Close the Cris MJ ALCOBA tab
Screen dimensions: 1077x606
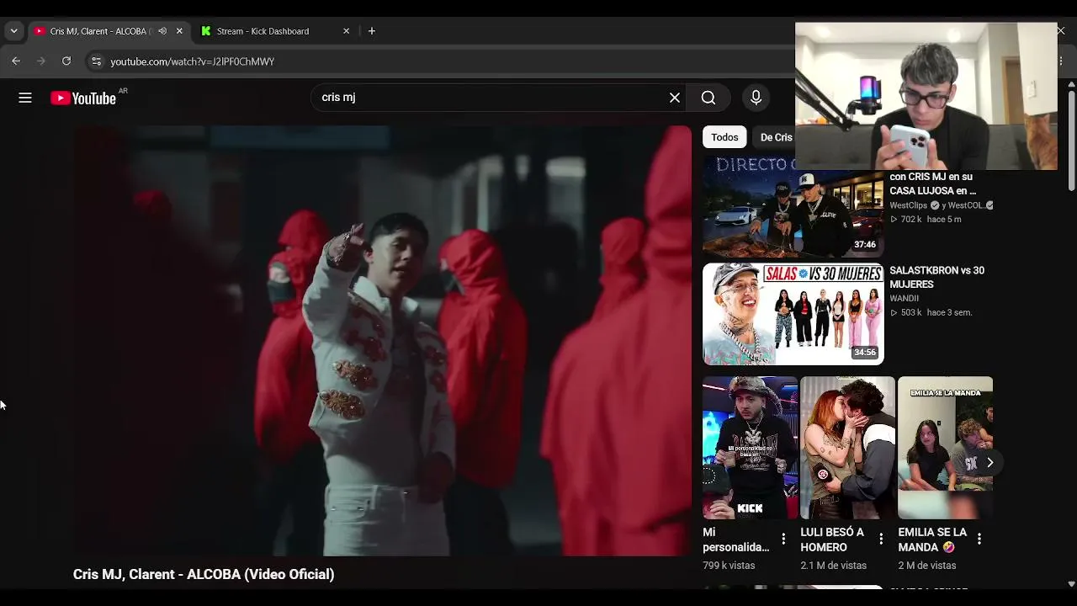179,31
